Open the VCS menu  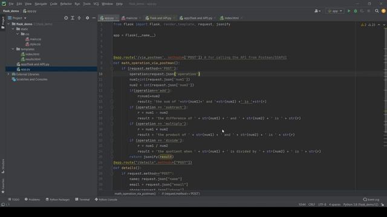tap(96, 4)
